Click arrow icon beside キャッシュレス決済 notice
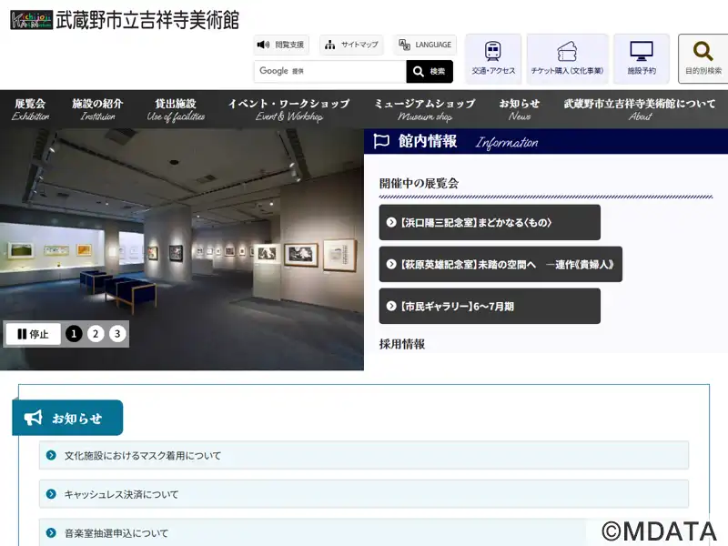The width and height of the screenshot is (728, 546). click(x=51, y=494)
